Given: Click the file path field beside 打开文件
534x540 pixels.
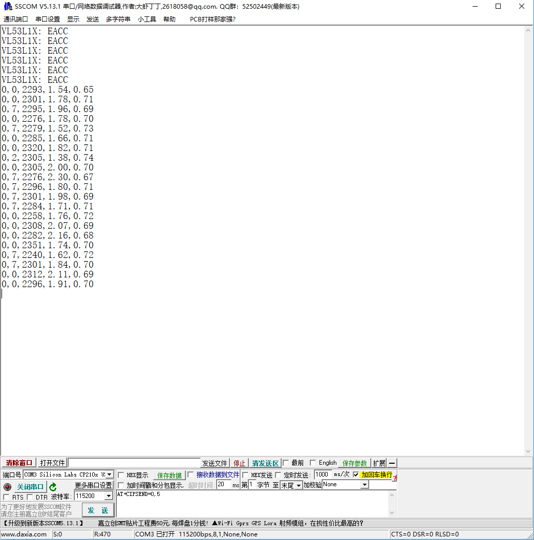Looking at the screenshot, I should pos(134,463).
